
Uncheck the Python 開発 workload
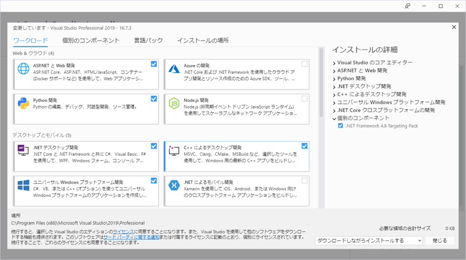154,99
